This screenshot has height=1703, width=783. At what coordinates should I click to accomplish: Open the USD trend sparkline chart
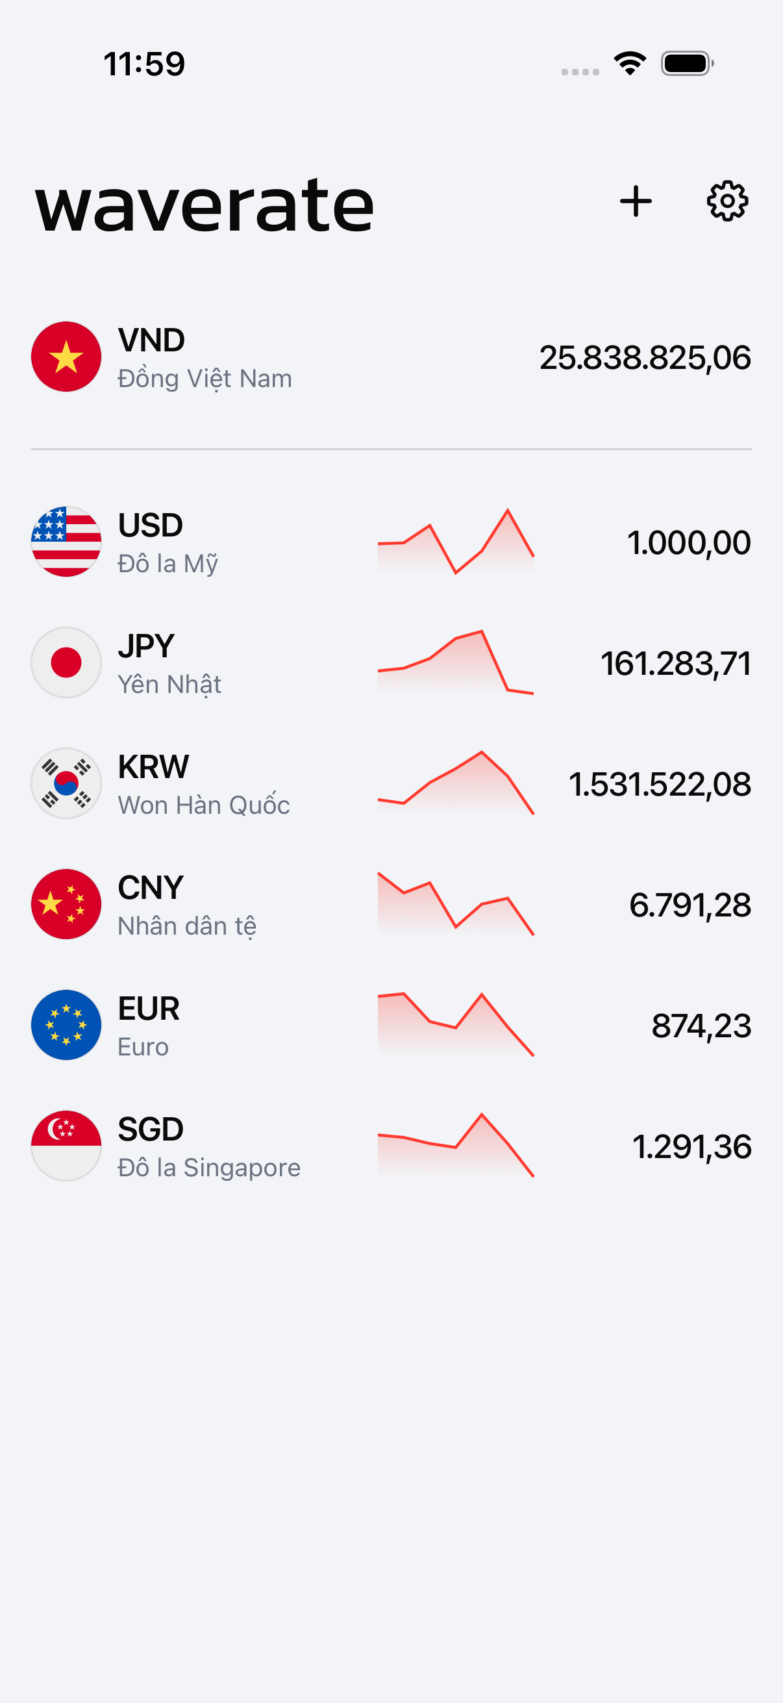click(456, 542)
